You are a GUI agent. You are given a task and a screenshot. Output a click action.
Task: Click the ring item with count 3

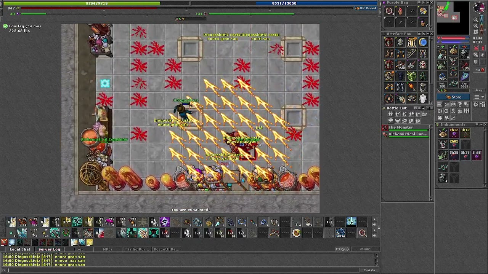click(389, 11)
